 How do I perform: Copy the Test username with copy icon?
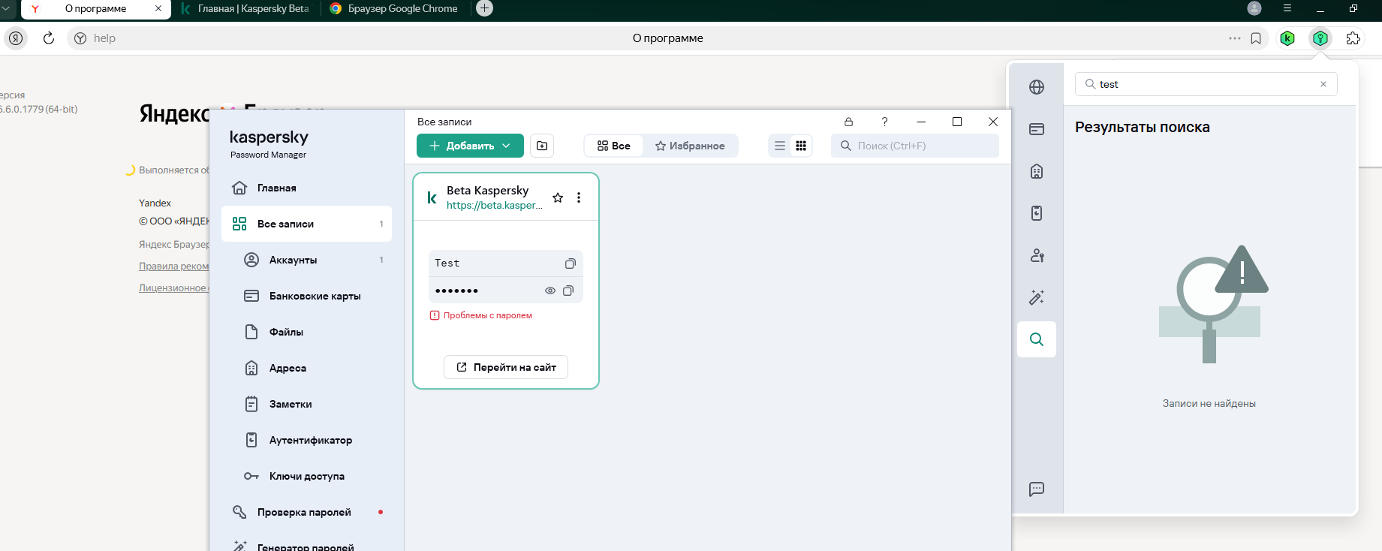pos(570,263)
